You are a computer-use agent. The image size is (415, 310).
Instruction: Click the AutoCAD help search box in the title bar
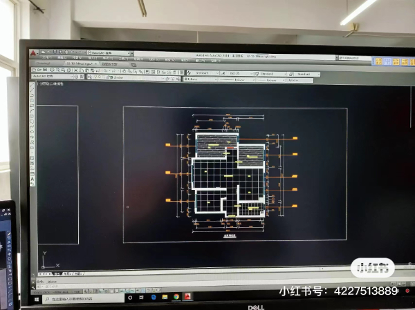pyautogui.click(x=355, y=57)
